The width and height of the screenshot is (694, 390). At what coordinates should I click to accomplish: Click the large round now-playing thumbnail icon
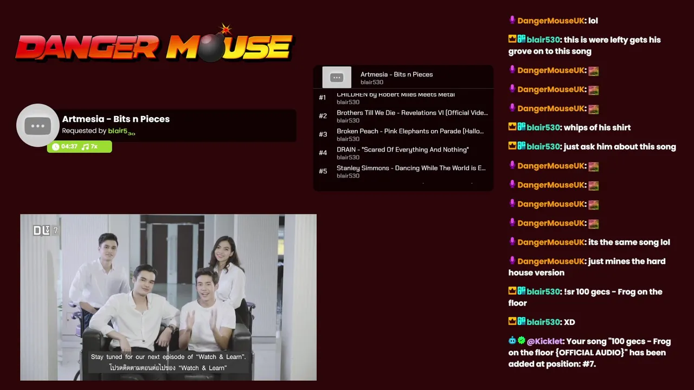point(37,125)
